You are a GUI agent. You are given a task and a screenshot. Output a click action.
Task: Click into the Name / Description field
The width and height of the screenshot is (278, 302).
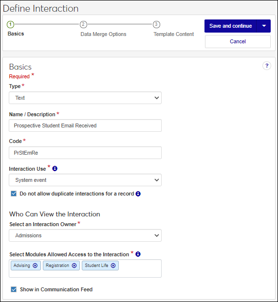pyautogui.click(x=85, y=125)
